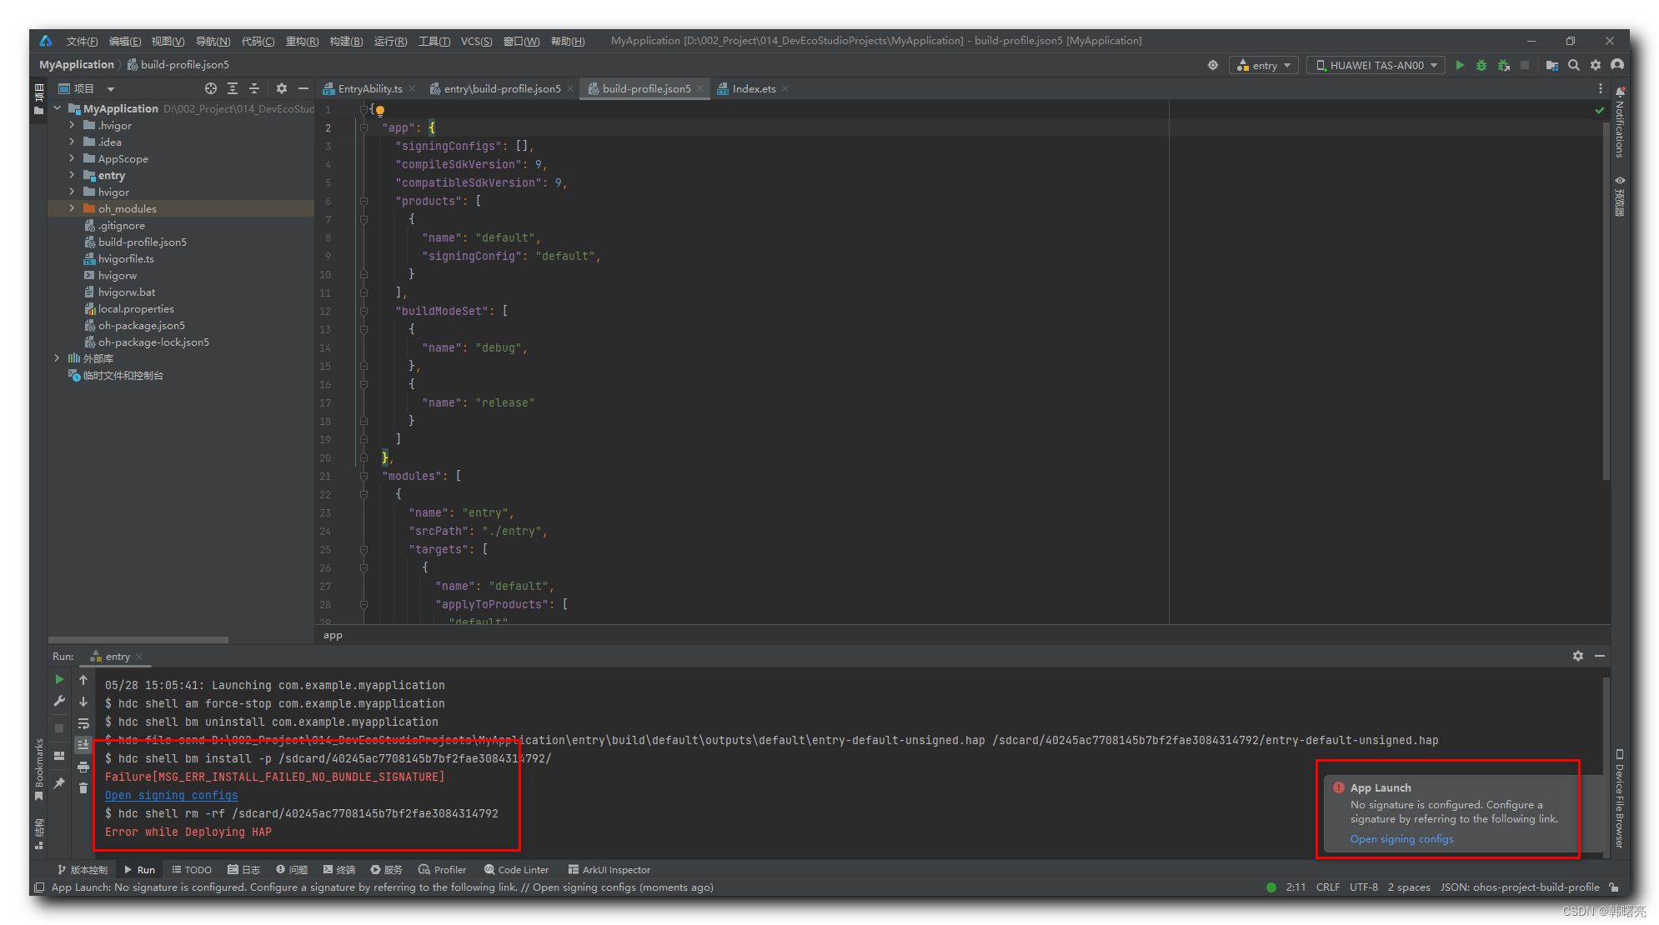Image resolution: width=1659 pixels, height=925 pixels.
Task: Click Open signing configs link in notification popup
Action: tap(1401, 839)
